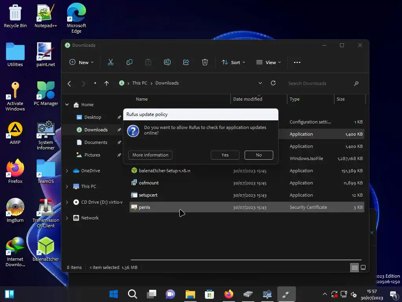Click the taskbar clock showing 15:57
Image resolution: width=402 pixels, height=302 pixels.
pos(372,295)
